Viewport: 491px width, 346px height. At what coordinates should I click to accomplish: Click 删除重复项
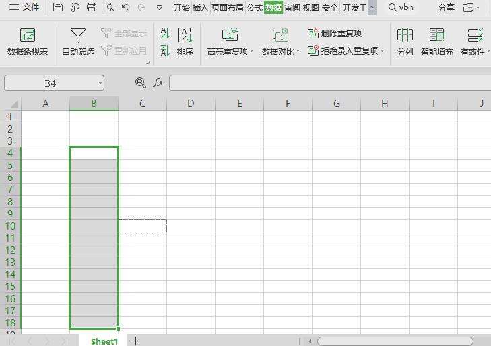335,33
